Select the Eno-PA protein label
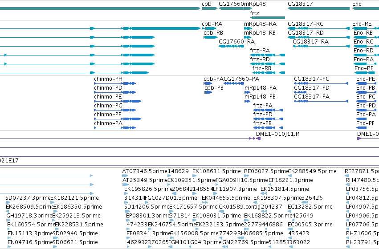The height and width of the screenshot is (249, 379). click(366, 115)
